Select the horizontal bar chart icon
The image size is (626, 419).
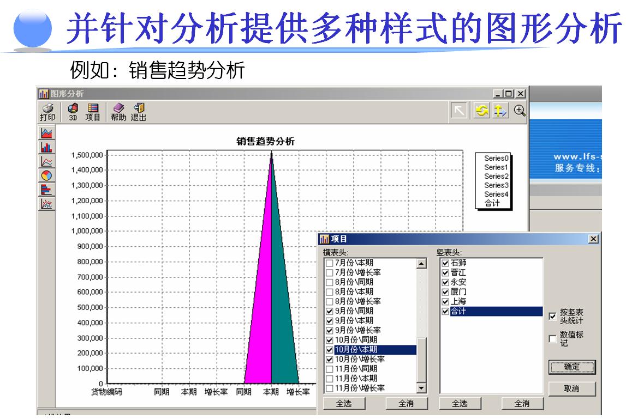coord(47,190)
